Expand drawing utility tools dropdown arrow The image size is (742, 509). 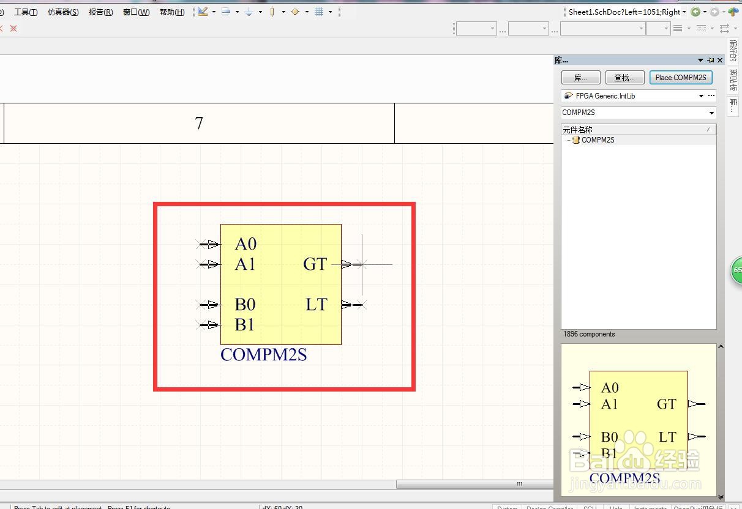[x=214, y=12]
